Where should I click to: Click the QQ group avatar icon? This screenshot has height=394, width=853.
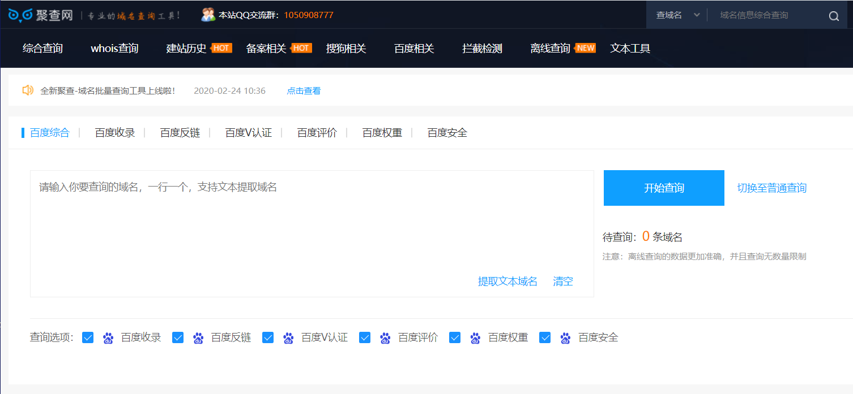(x=208, y=15)
